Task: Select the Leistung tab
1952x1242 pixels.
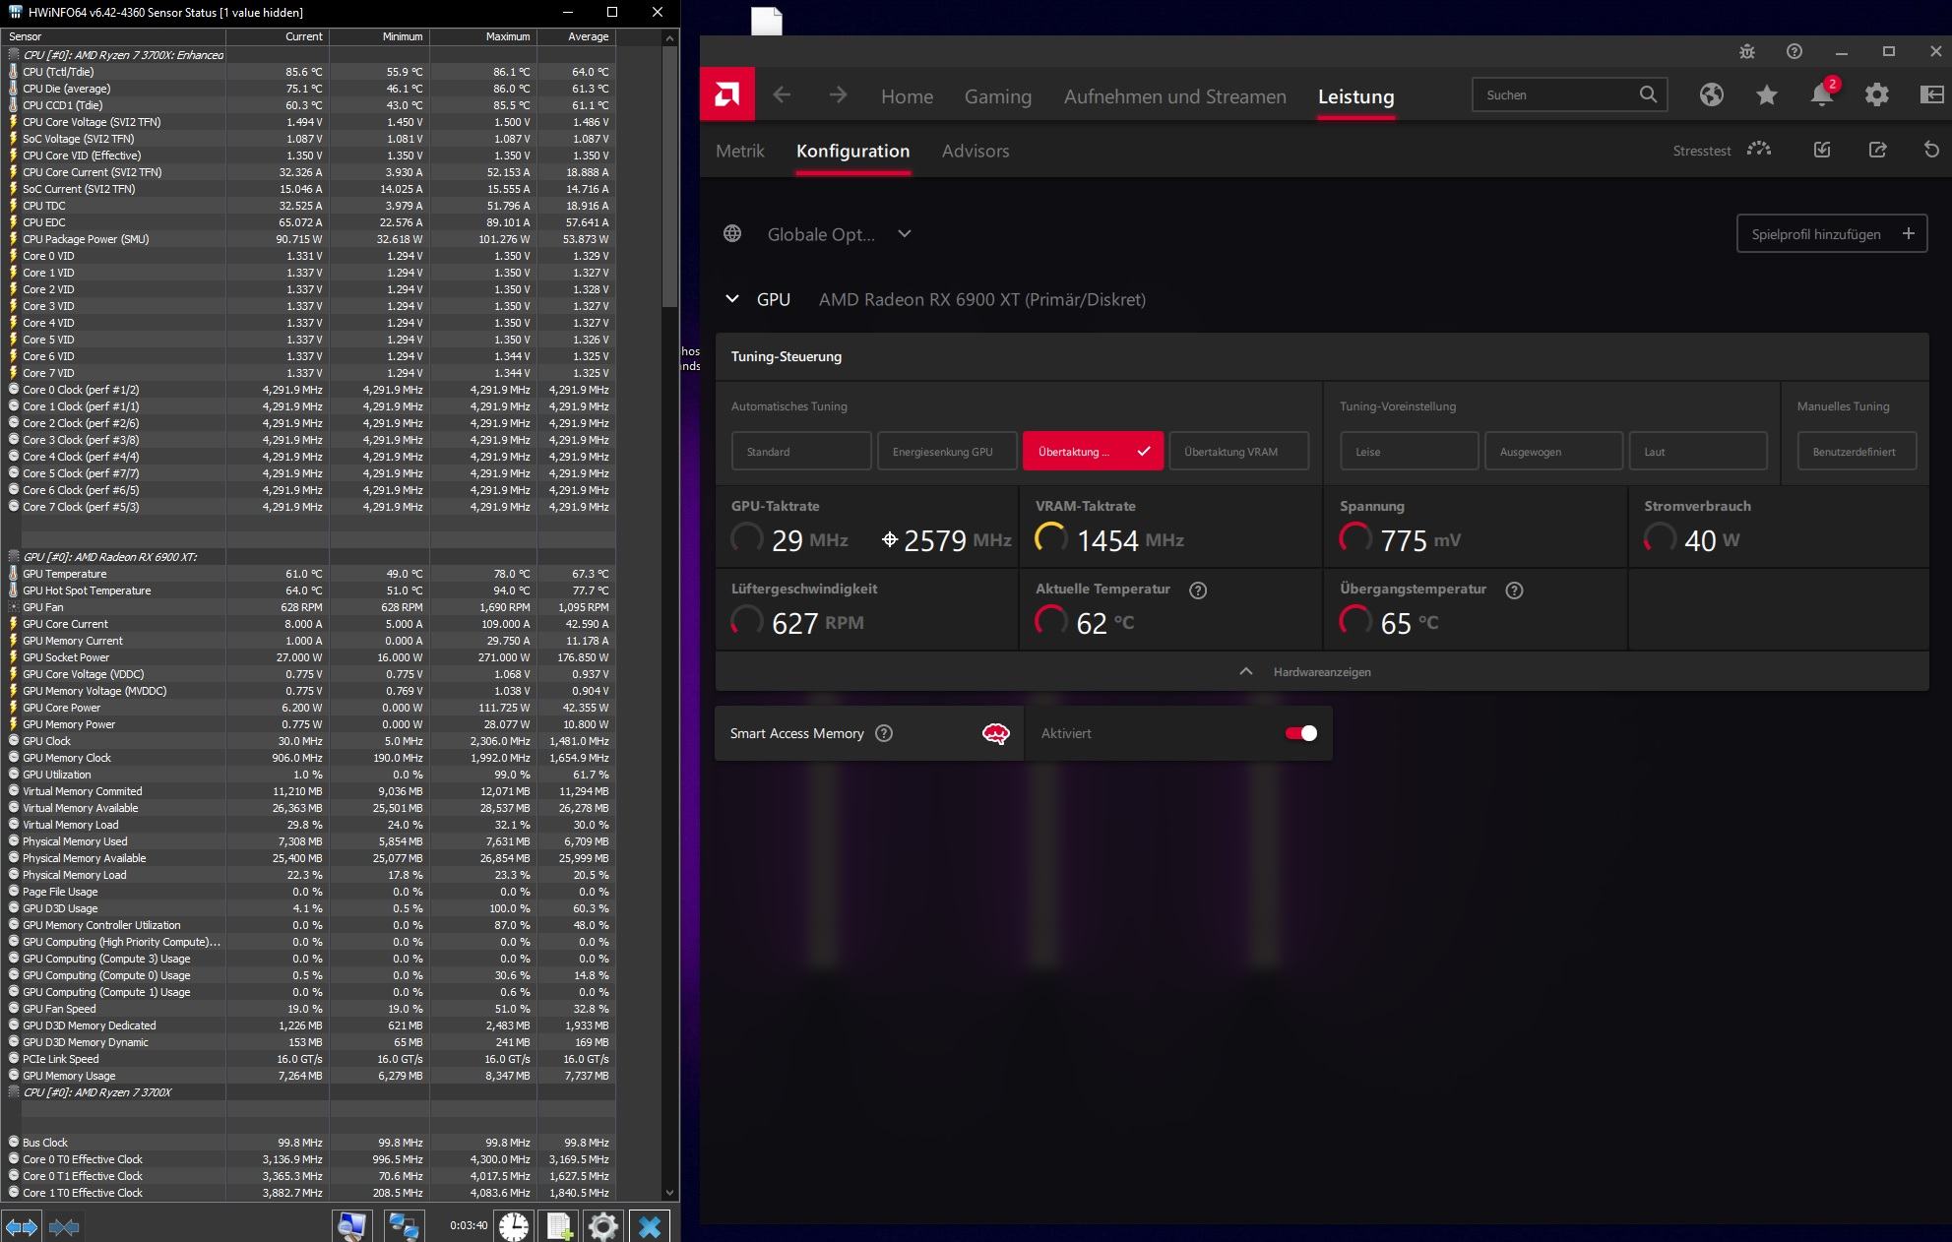Action: 1355,96
